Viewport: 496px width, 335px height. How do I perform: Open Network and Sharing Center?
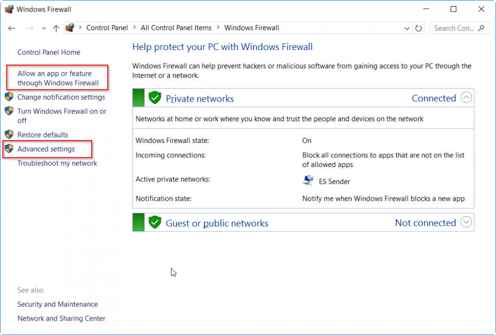point(61,318)
